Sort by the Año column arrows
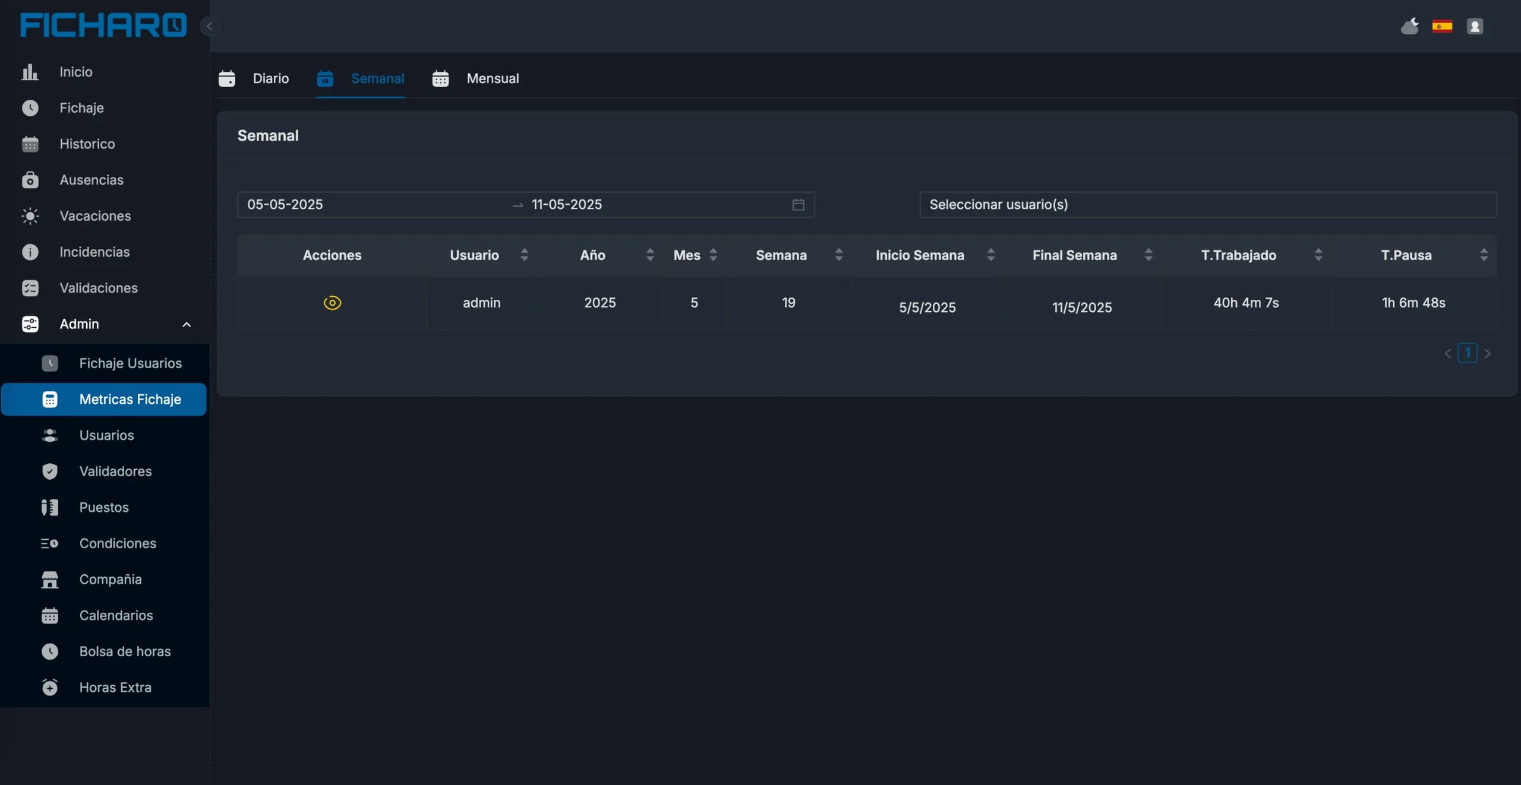This screenshot has width=1521, height=785. click(x=650, y=255)
